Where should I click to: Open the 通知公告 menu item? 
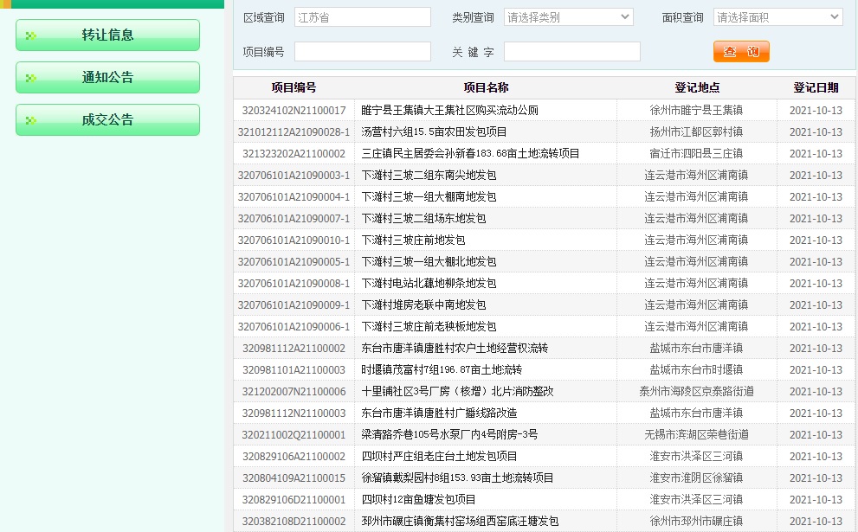click(x=107, y=78)
